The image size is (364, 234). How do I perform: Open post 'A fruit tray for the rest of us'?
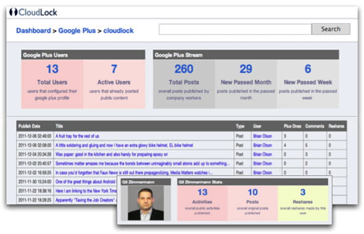(77, 136)
